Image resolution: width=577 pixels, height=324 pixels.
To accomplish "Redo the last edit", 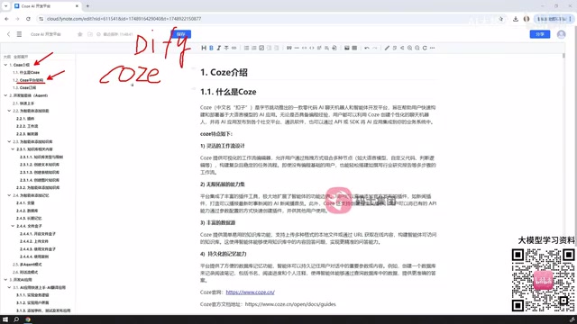I will point(375,48).
